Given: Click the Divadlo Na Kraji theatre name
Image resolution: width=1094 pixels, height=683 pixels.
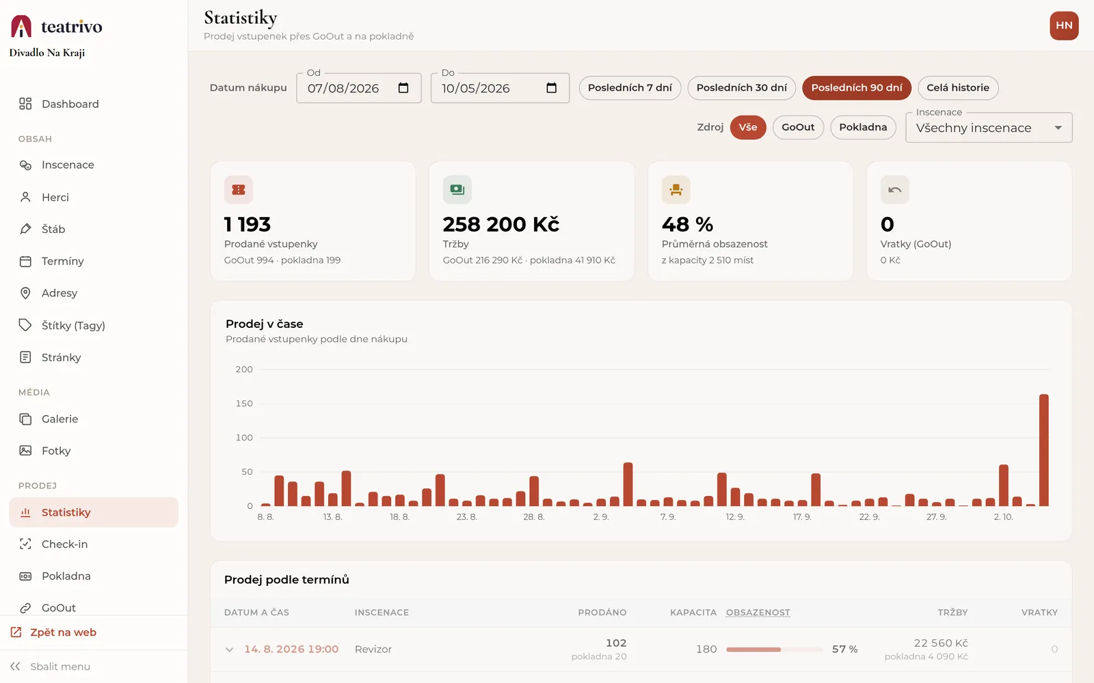Looking at the screenshot, I should pos(47,53).
